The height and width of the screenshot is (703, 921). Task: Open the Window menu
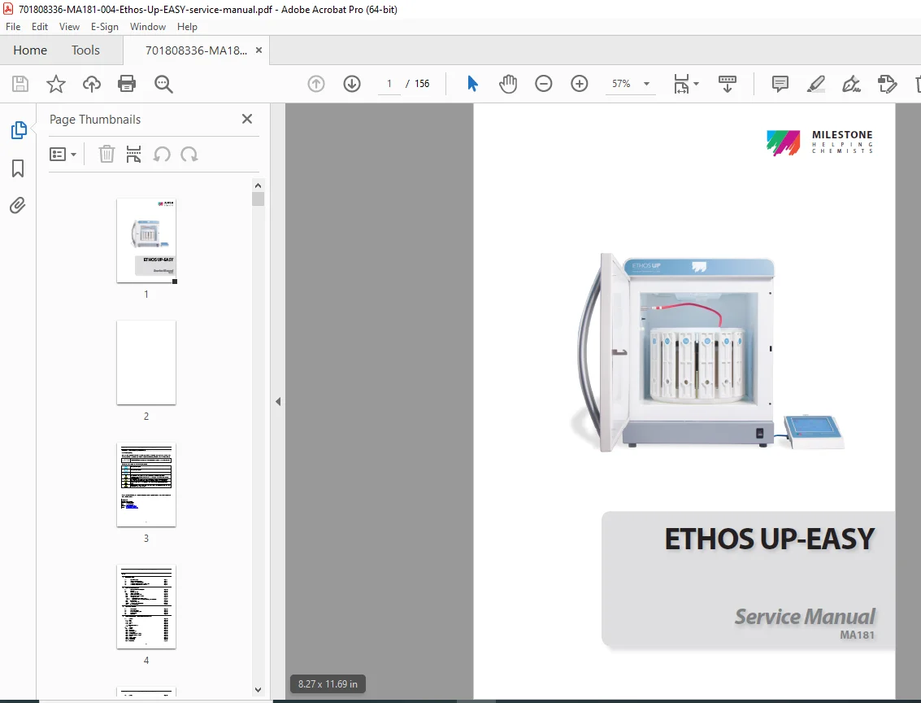[147, 27]
